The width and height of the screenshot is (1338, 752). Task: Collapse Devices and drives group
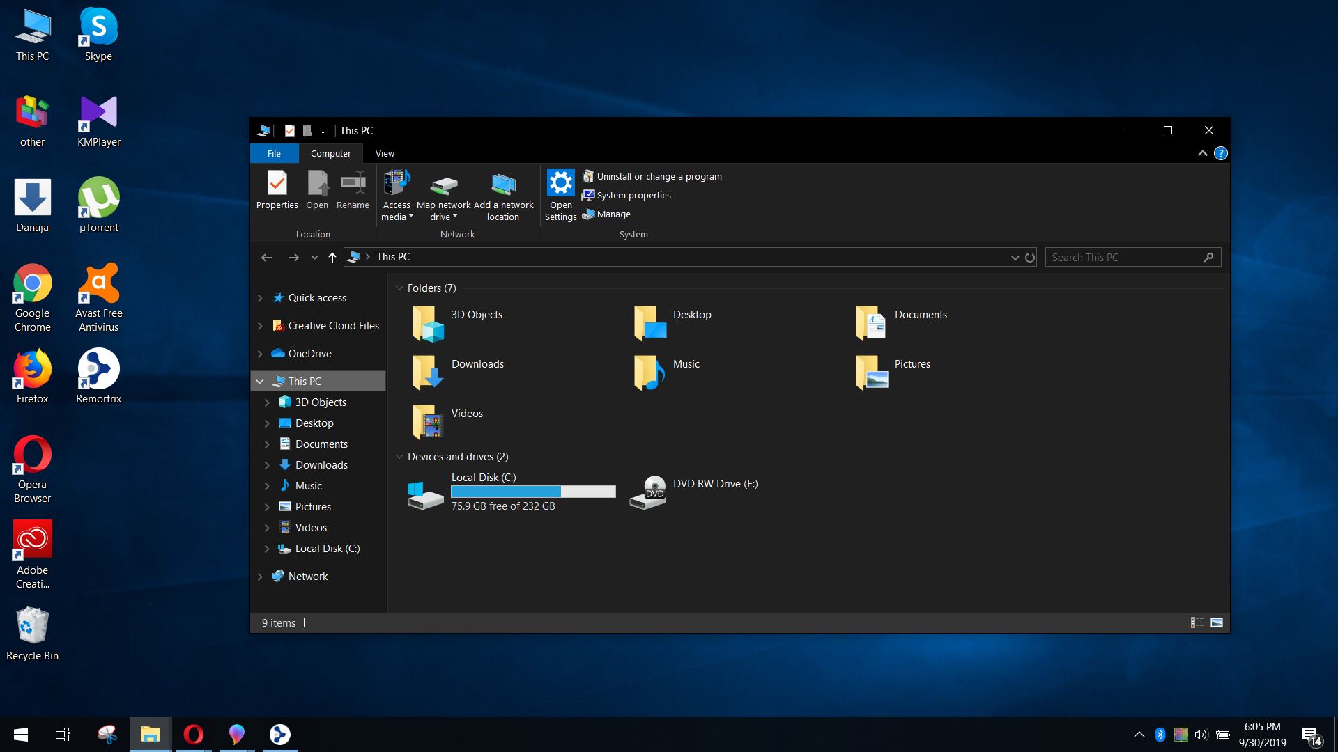(x=399, y=457)
